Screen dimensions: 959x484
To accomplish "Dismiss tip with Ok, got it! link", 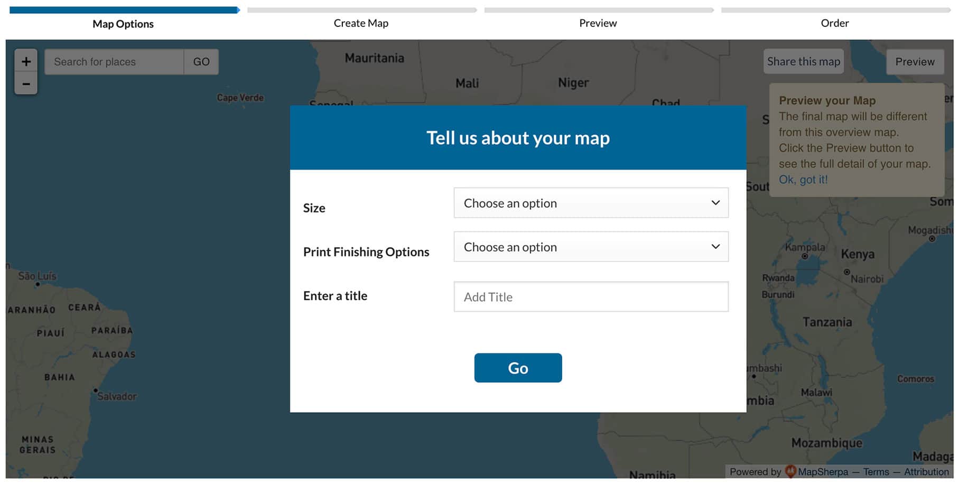I will click(803, 180).
